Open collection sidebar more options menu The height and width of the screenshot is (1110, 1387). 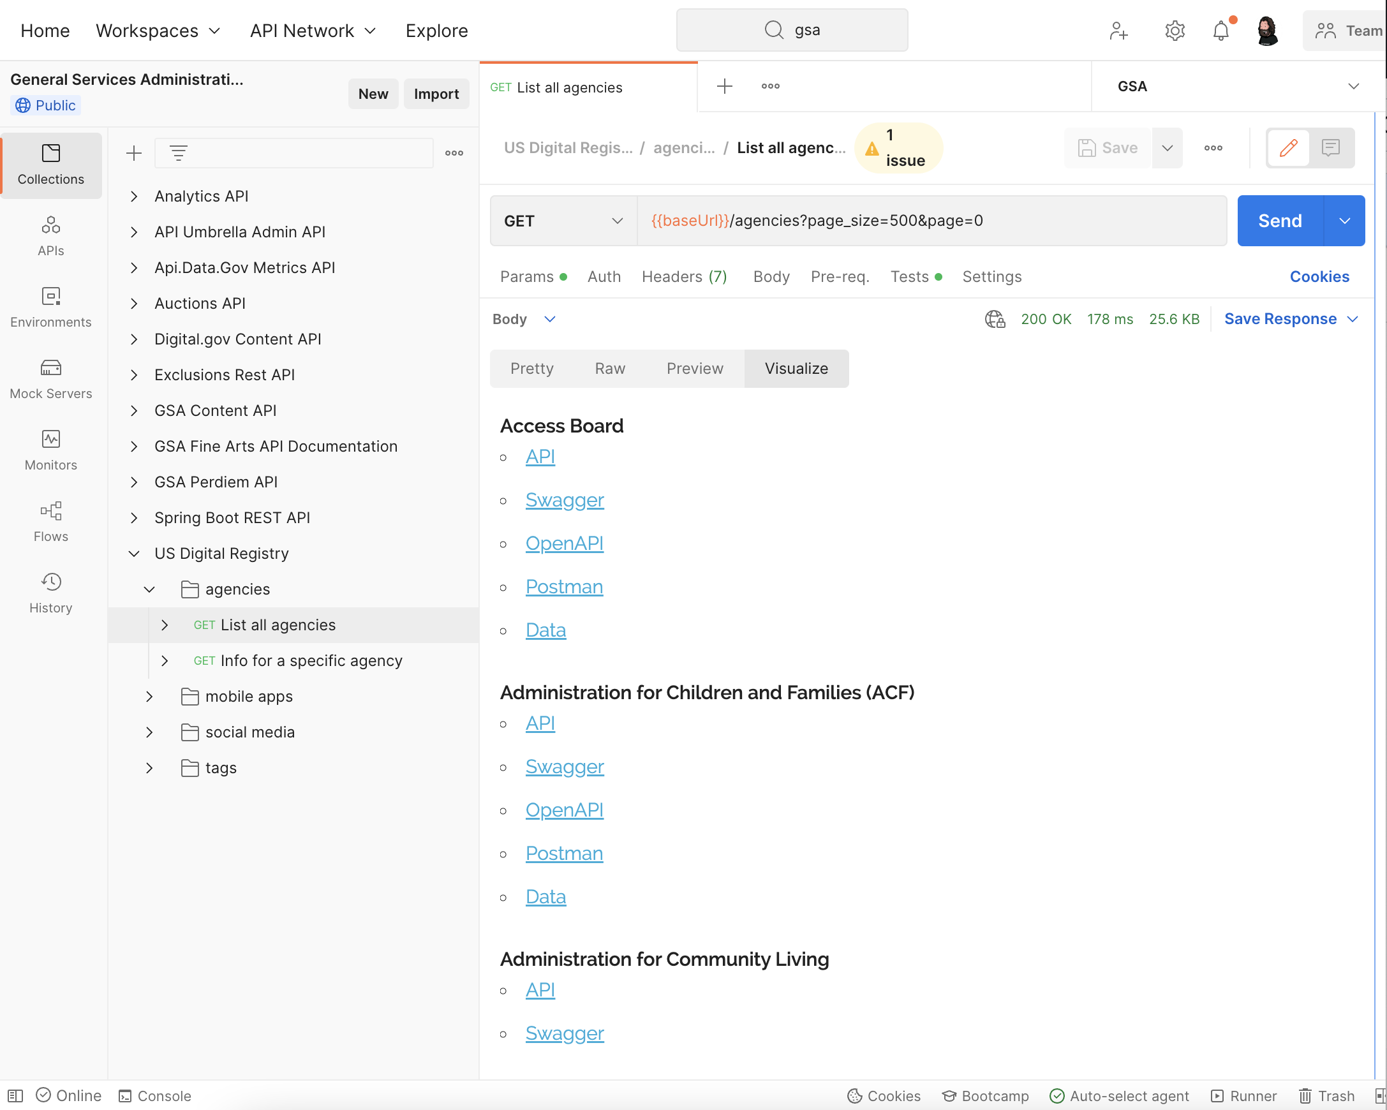[x=454, y=153]
